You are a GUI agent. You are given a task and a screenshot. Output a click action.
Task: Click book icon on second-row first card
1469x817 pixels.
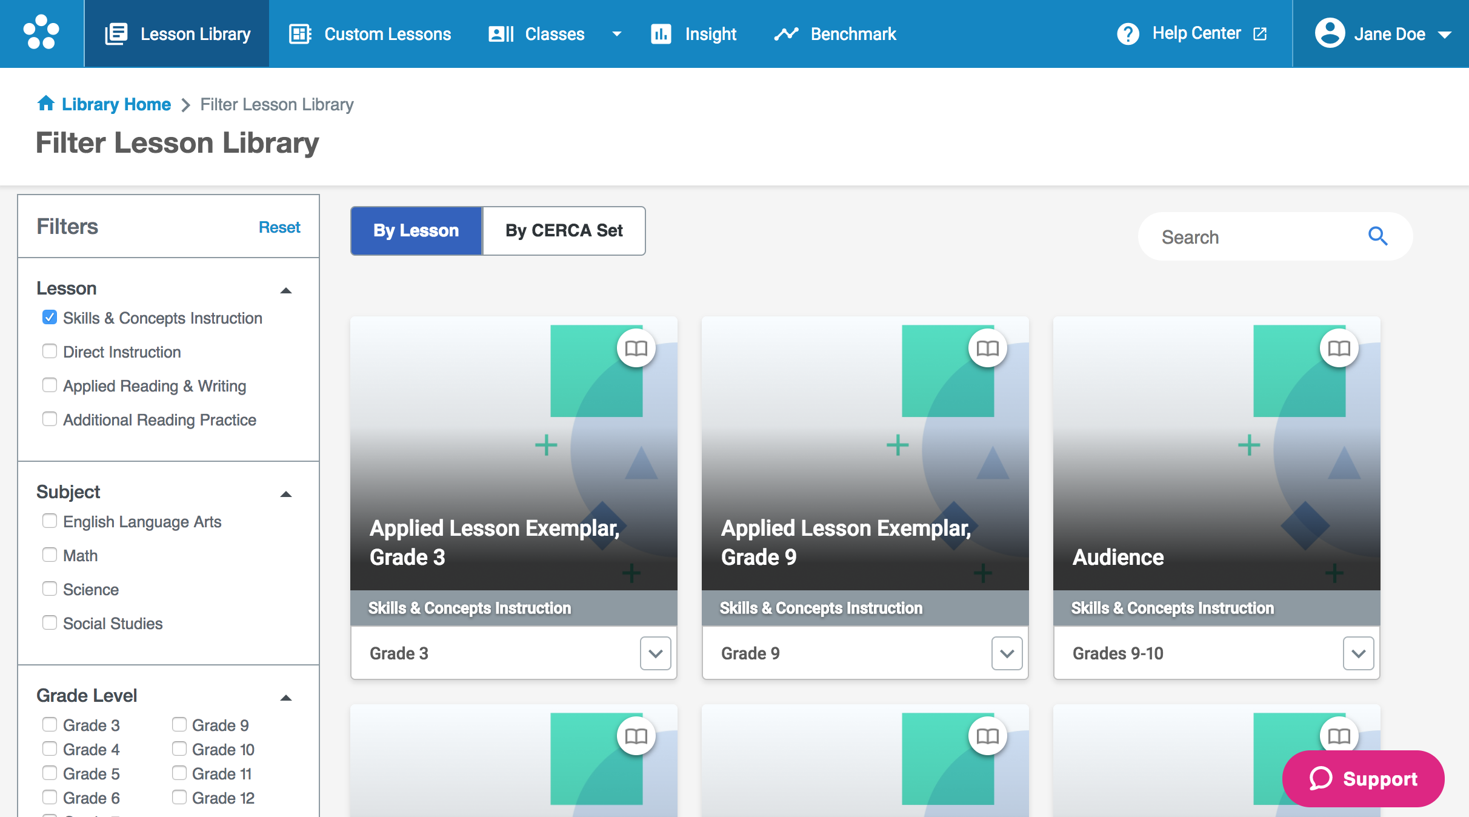pos(636,736)
